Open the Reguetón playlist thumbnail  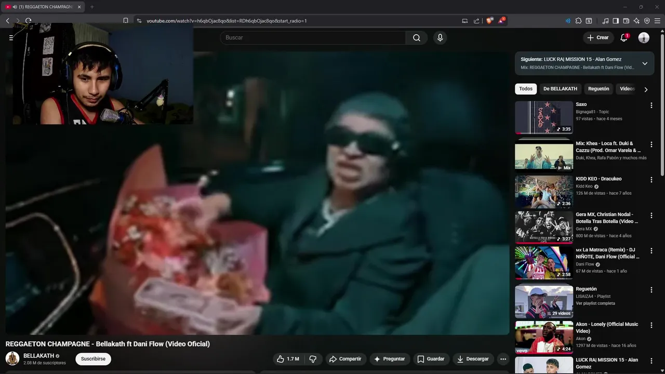(x=544, y=302)
